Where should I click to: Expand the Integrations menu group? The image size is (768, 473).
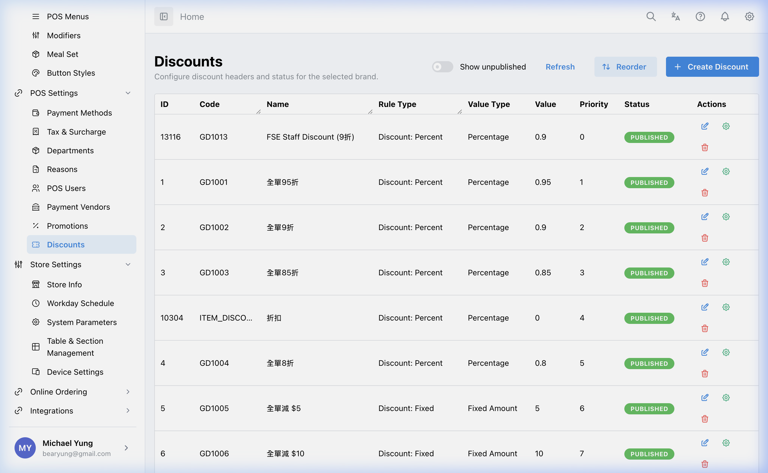[128, 410]
